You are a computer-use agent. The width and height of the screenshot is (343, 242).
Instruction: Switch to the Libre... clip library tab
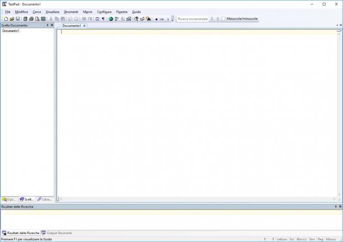click(45, 199)
